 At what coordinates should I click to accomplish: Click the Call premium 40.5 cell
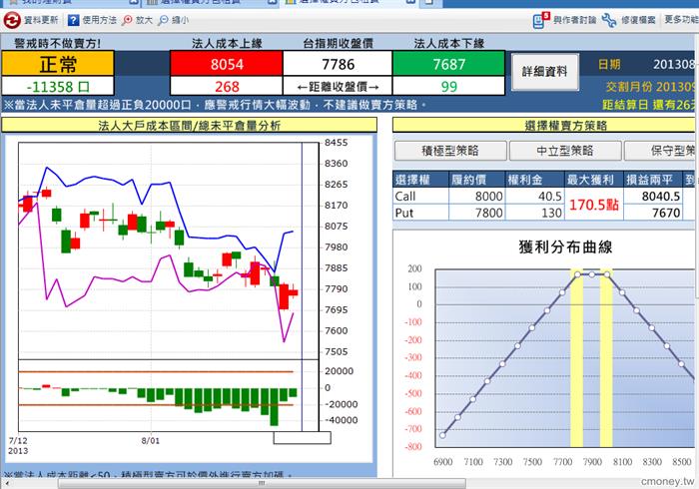[534, 196]
